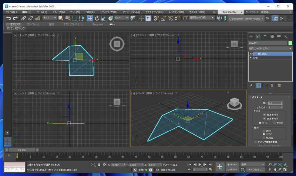Open the レンダリング(R) menu
This screenshot has width=296, height=176.
pyautogui.click(x=176, y=12)
